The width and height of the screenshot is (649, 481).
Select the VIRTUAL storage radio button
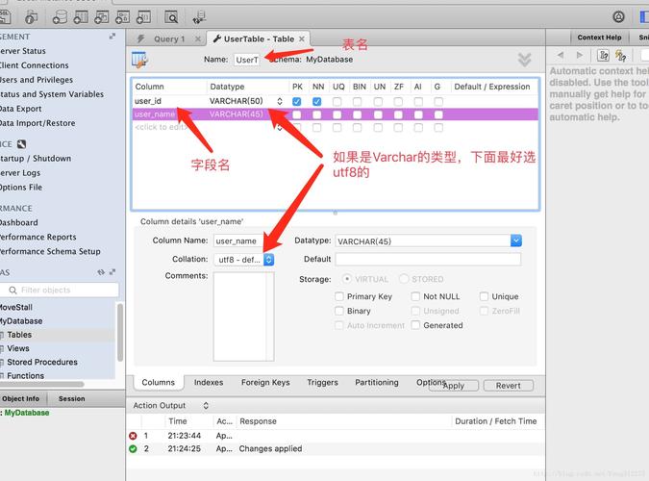coord(347,280)
